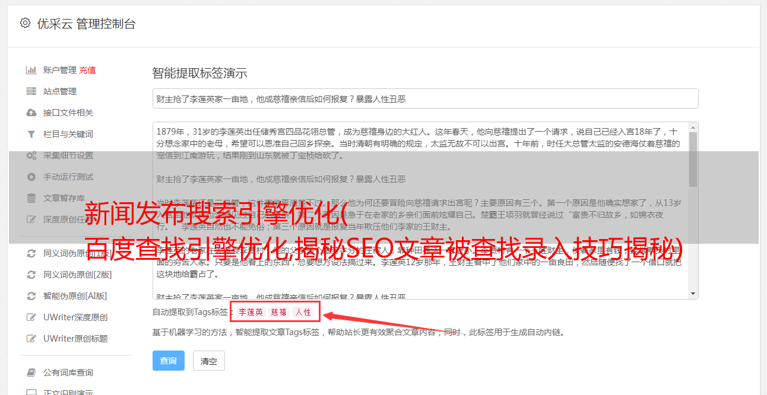Click the gear icon beside 优采云 管理控制台
Viewport: 767px width, 395px height.
(25, 24)
